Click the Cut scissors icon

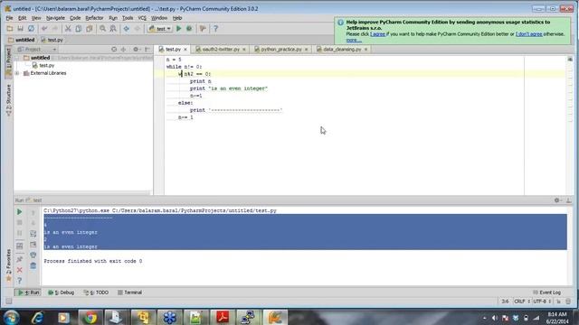pyautogui.click(x=68, y=29)
